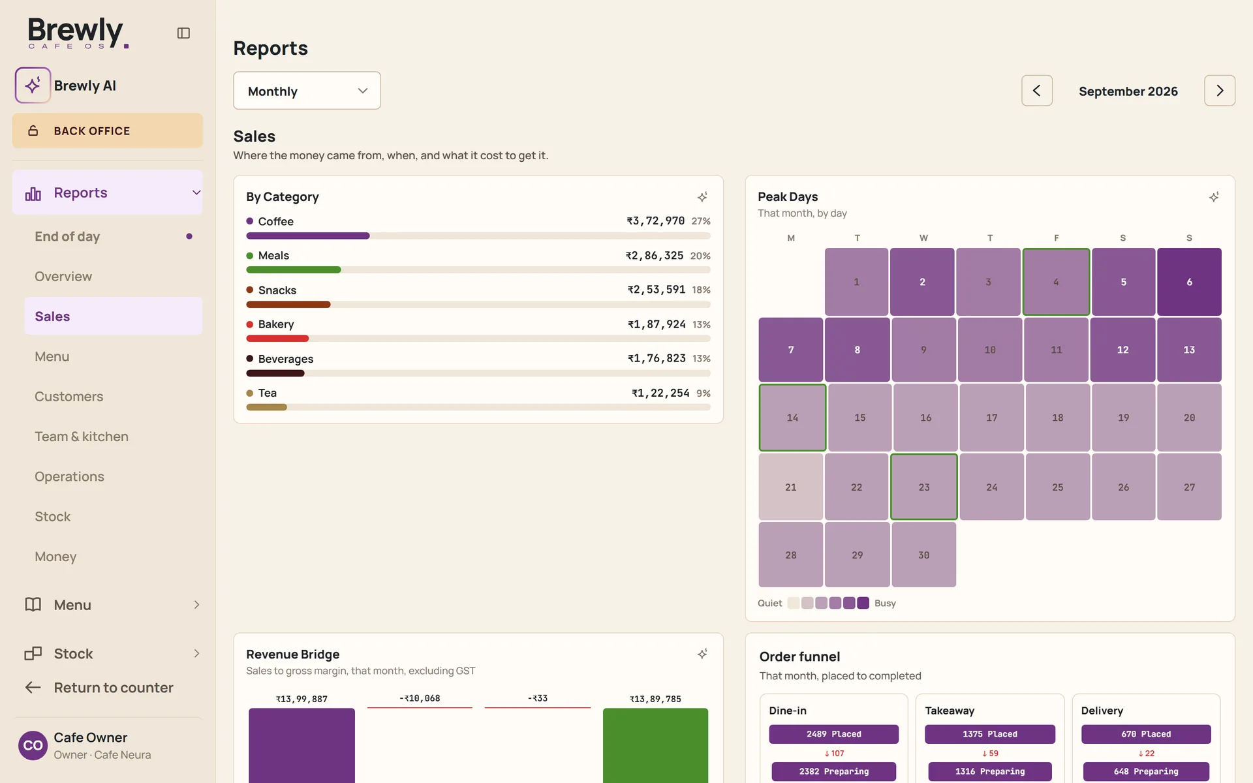
Task: Collapse the Reports section chevron
Action: coord(196,192)
